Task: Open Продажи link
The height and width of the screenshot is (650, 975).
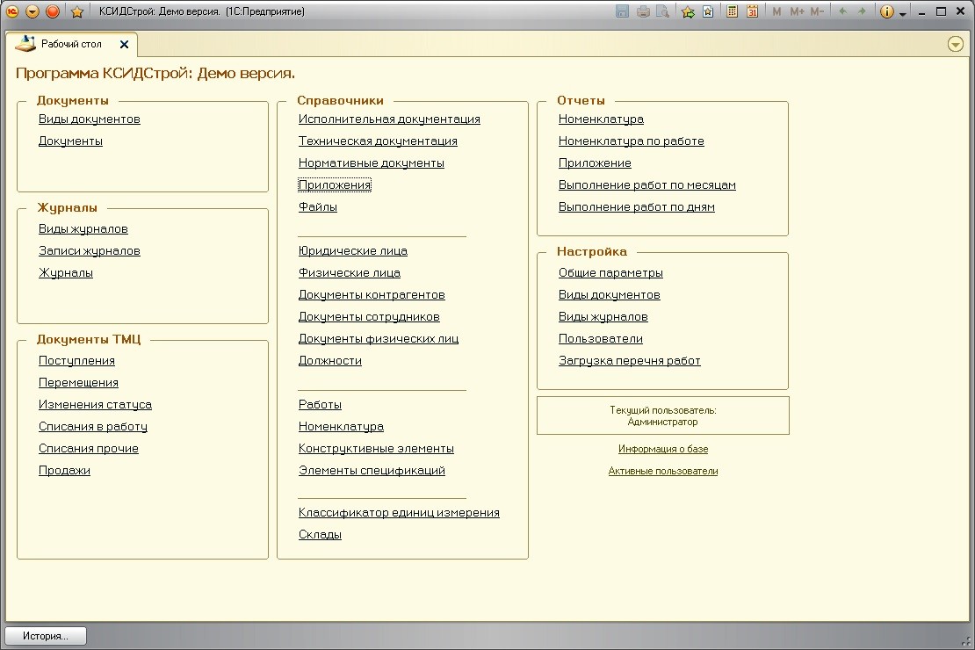Action: click(x=64, y=470)
